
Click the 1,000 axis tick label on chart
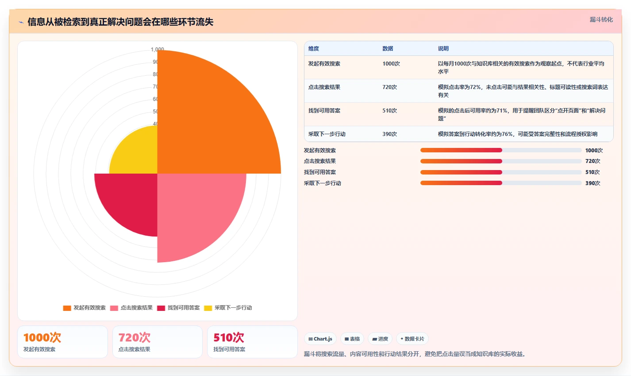click(x=158, y=50)
